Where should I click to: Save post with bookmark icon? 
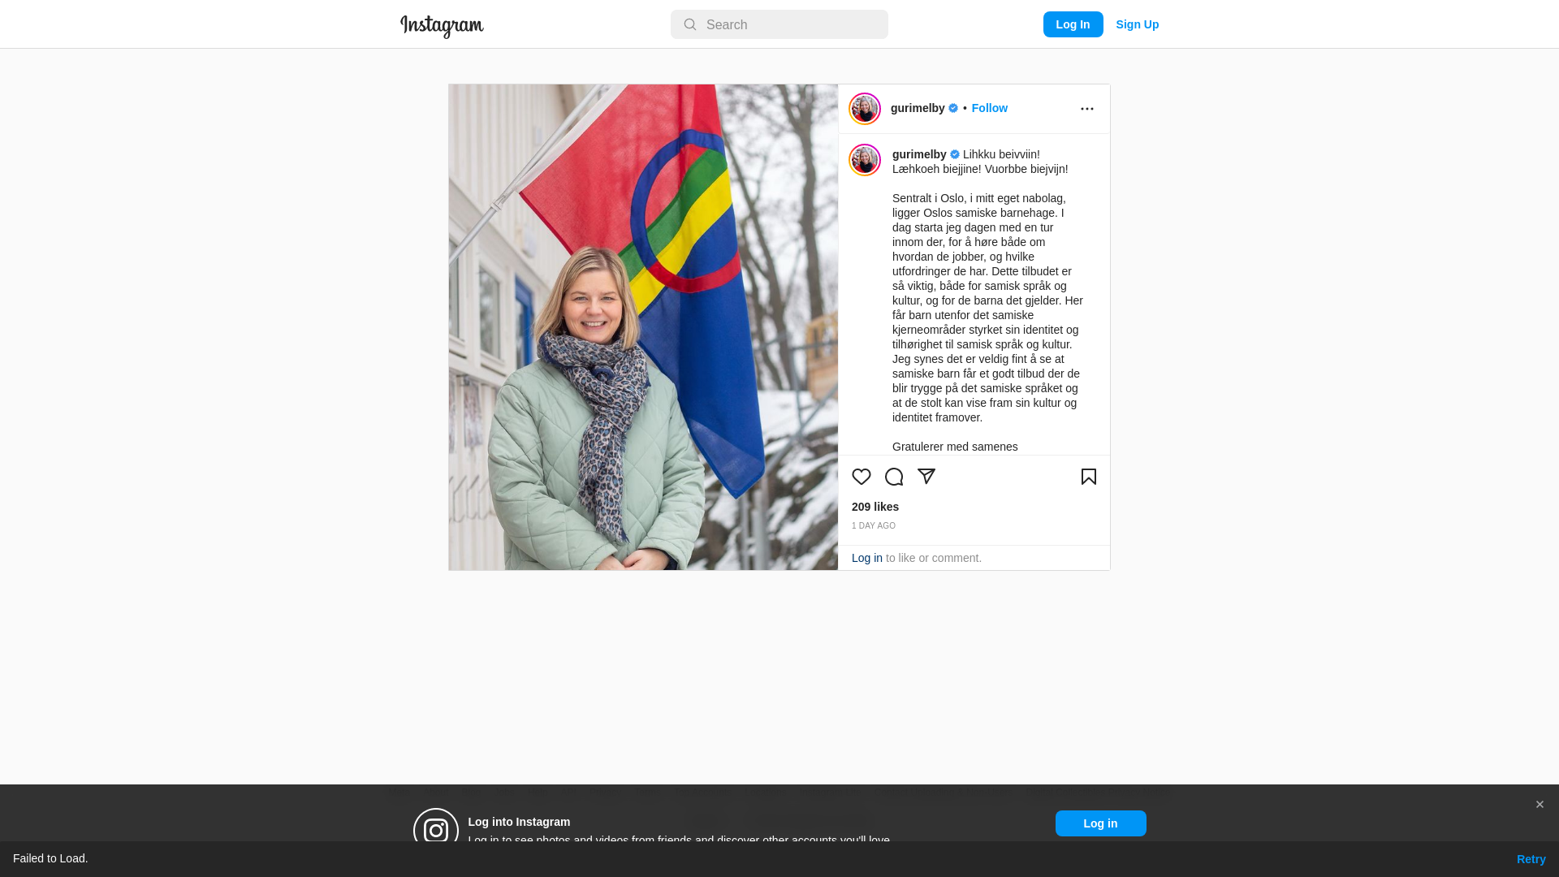click(x=1089, y=477)
